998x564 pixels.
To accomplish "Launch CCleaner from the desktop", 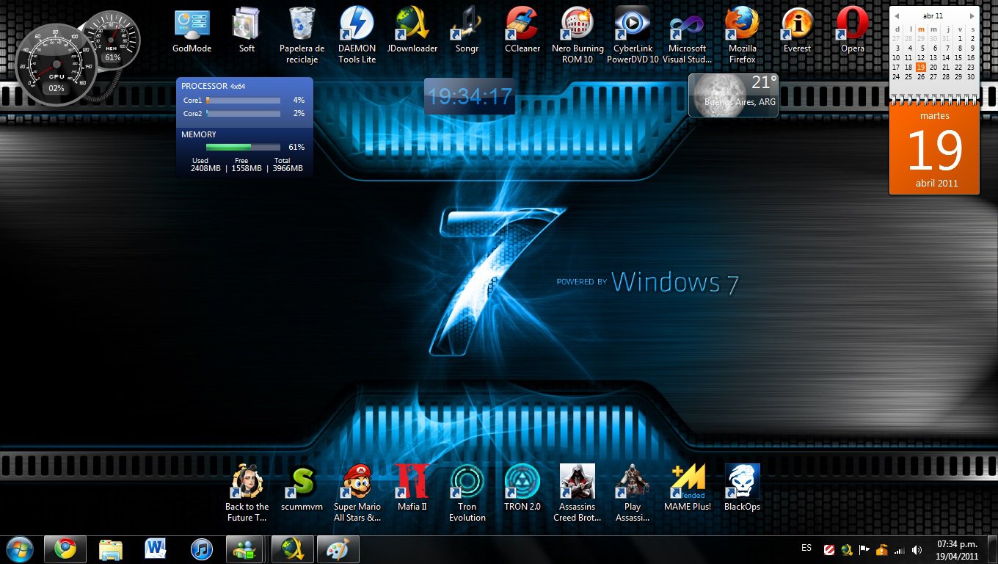I will coord(522,30).
